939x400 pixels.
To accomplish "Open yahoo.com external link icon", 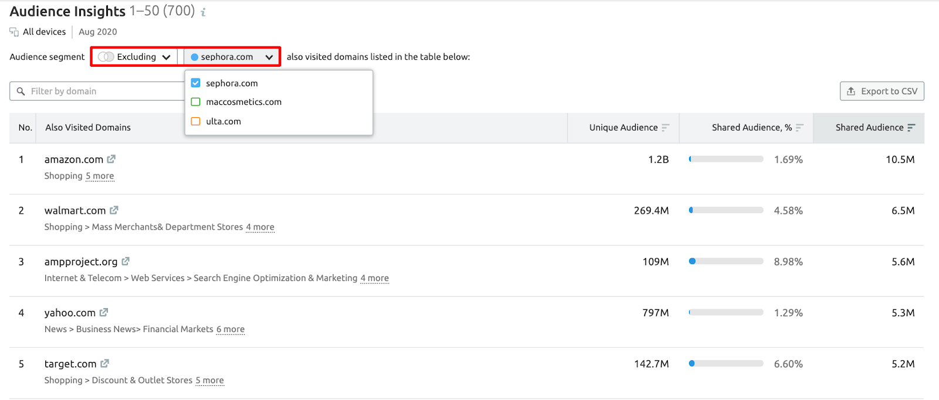I will 104,312.
